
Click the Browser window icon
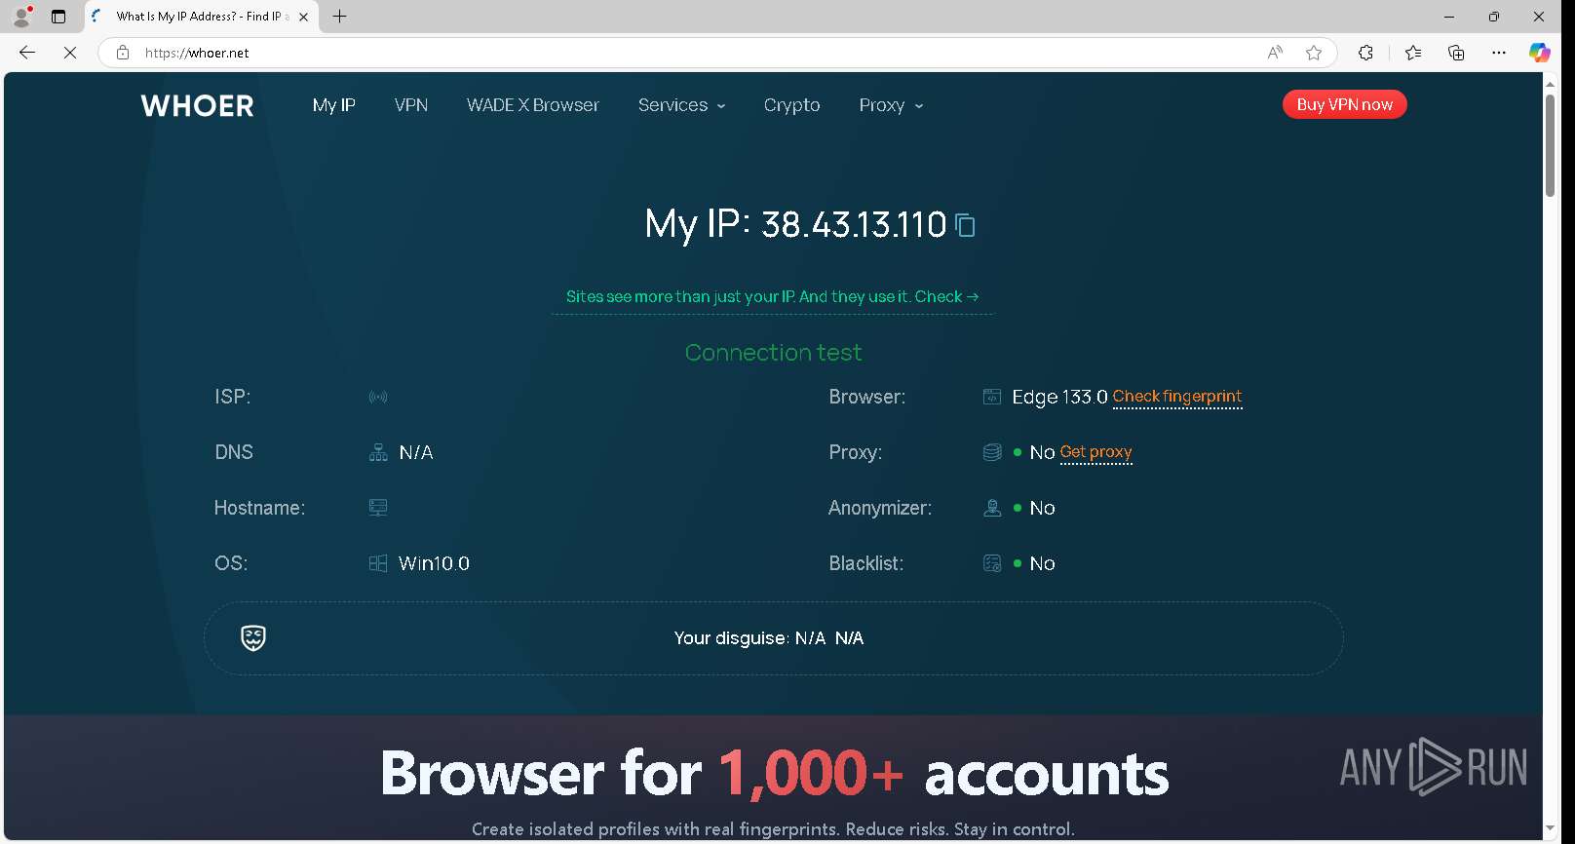point(992,397)
